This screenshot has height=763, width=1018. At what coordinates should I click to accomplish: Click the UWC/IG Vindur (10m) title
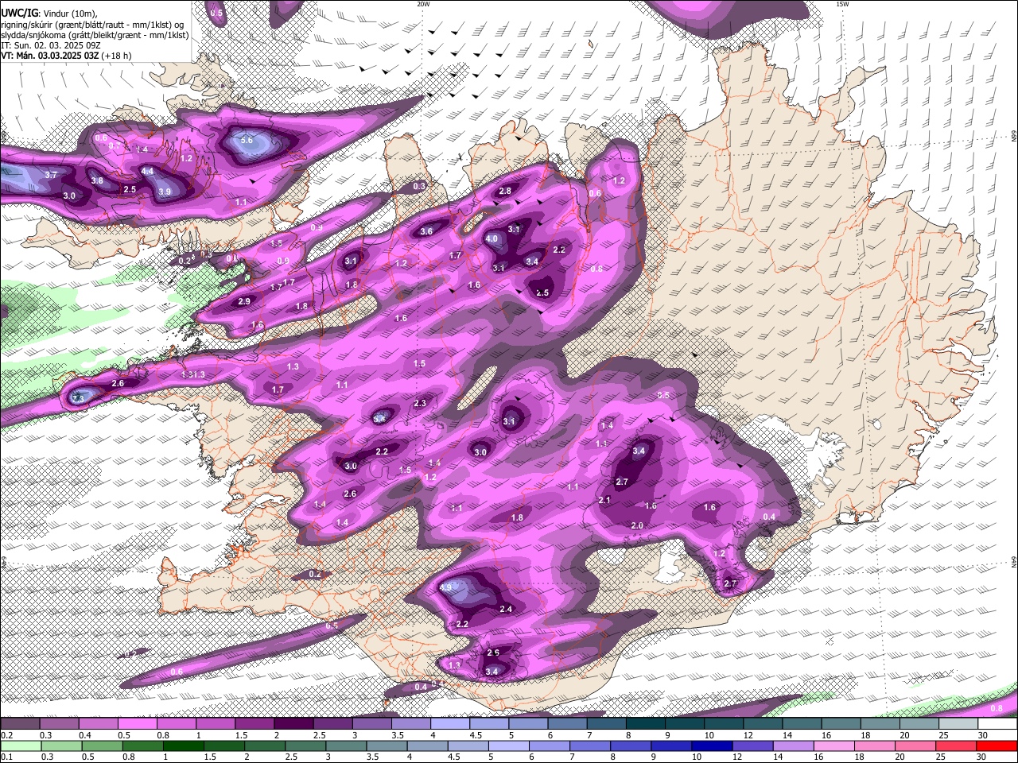coord(49,14)
